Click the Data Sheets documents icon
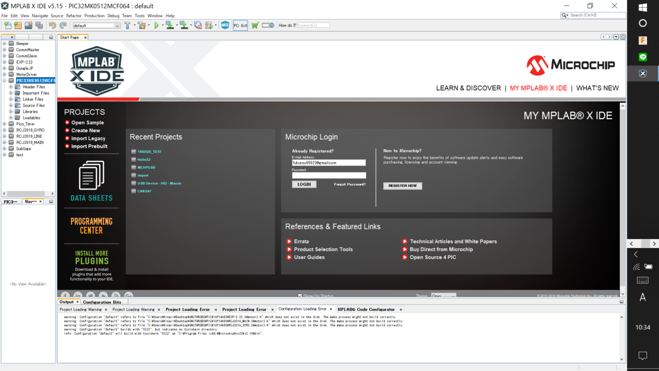This screenshot has width=659, height=371. coord(91,176)
